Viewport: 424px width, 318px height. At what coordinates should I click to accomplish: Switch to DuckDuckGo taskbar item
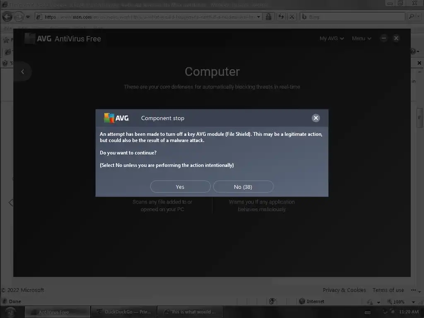click(124, 312)
